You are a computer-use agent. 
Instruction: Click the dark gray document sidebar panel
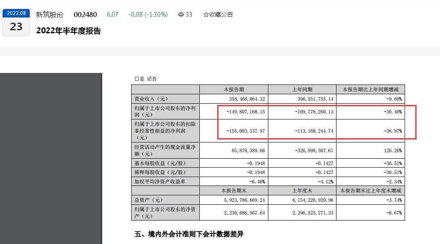(51, 158)
